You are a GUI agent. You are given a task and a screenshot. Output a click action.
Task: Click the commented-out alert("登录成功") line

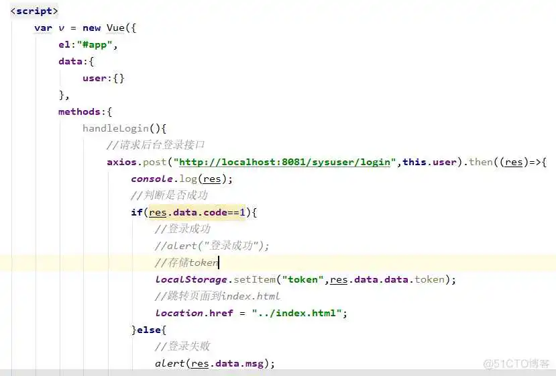(x=212, y=246)
